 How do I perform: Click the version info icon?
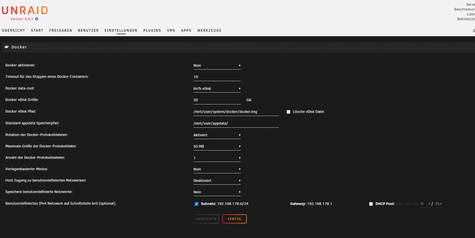37,19
